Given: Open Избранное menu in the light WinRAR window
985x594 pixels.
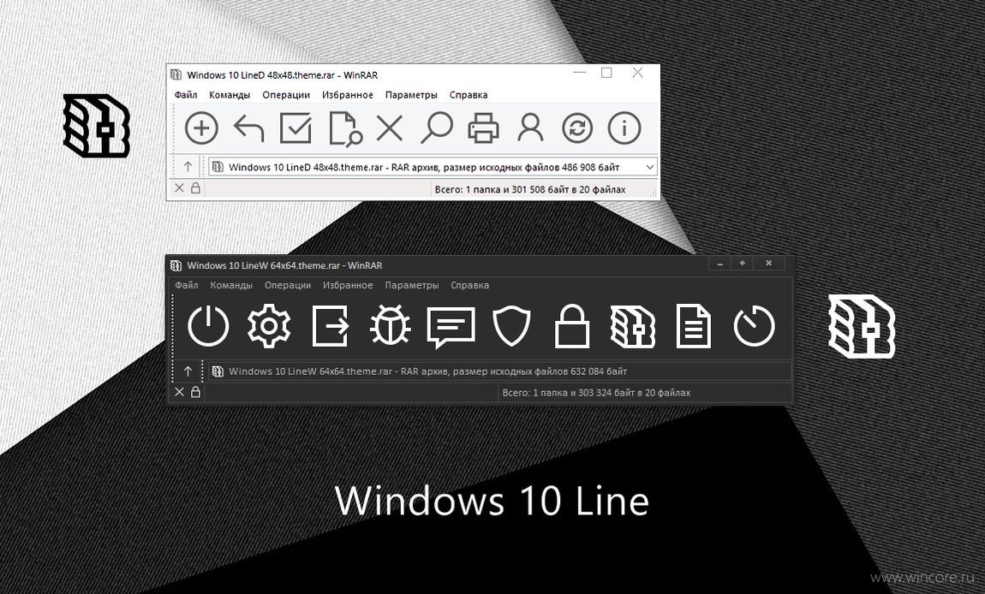Looking at the screenshot, I should click(348, 95).
